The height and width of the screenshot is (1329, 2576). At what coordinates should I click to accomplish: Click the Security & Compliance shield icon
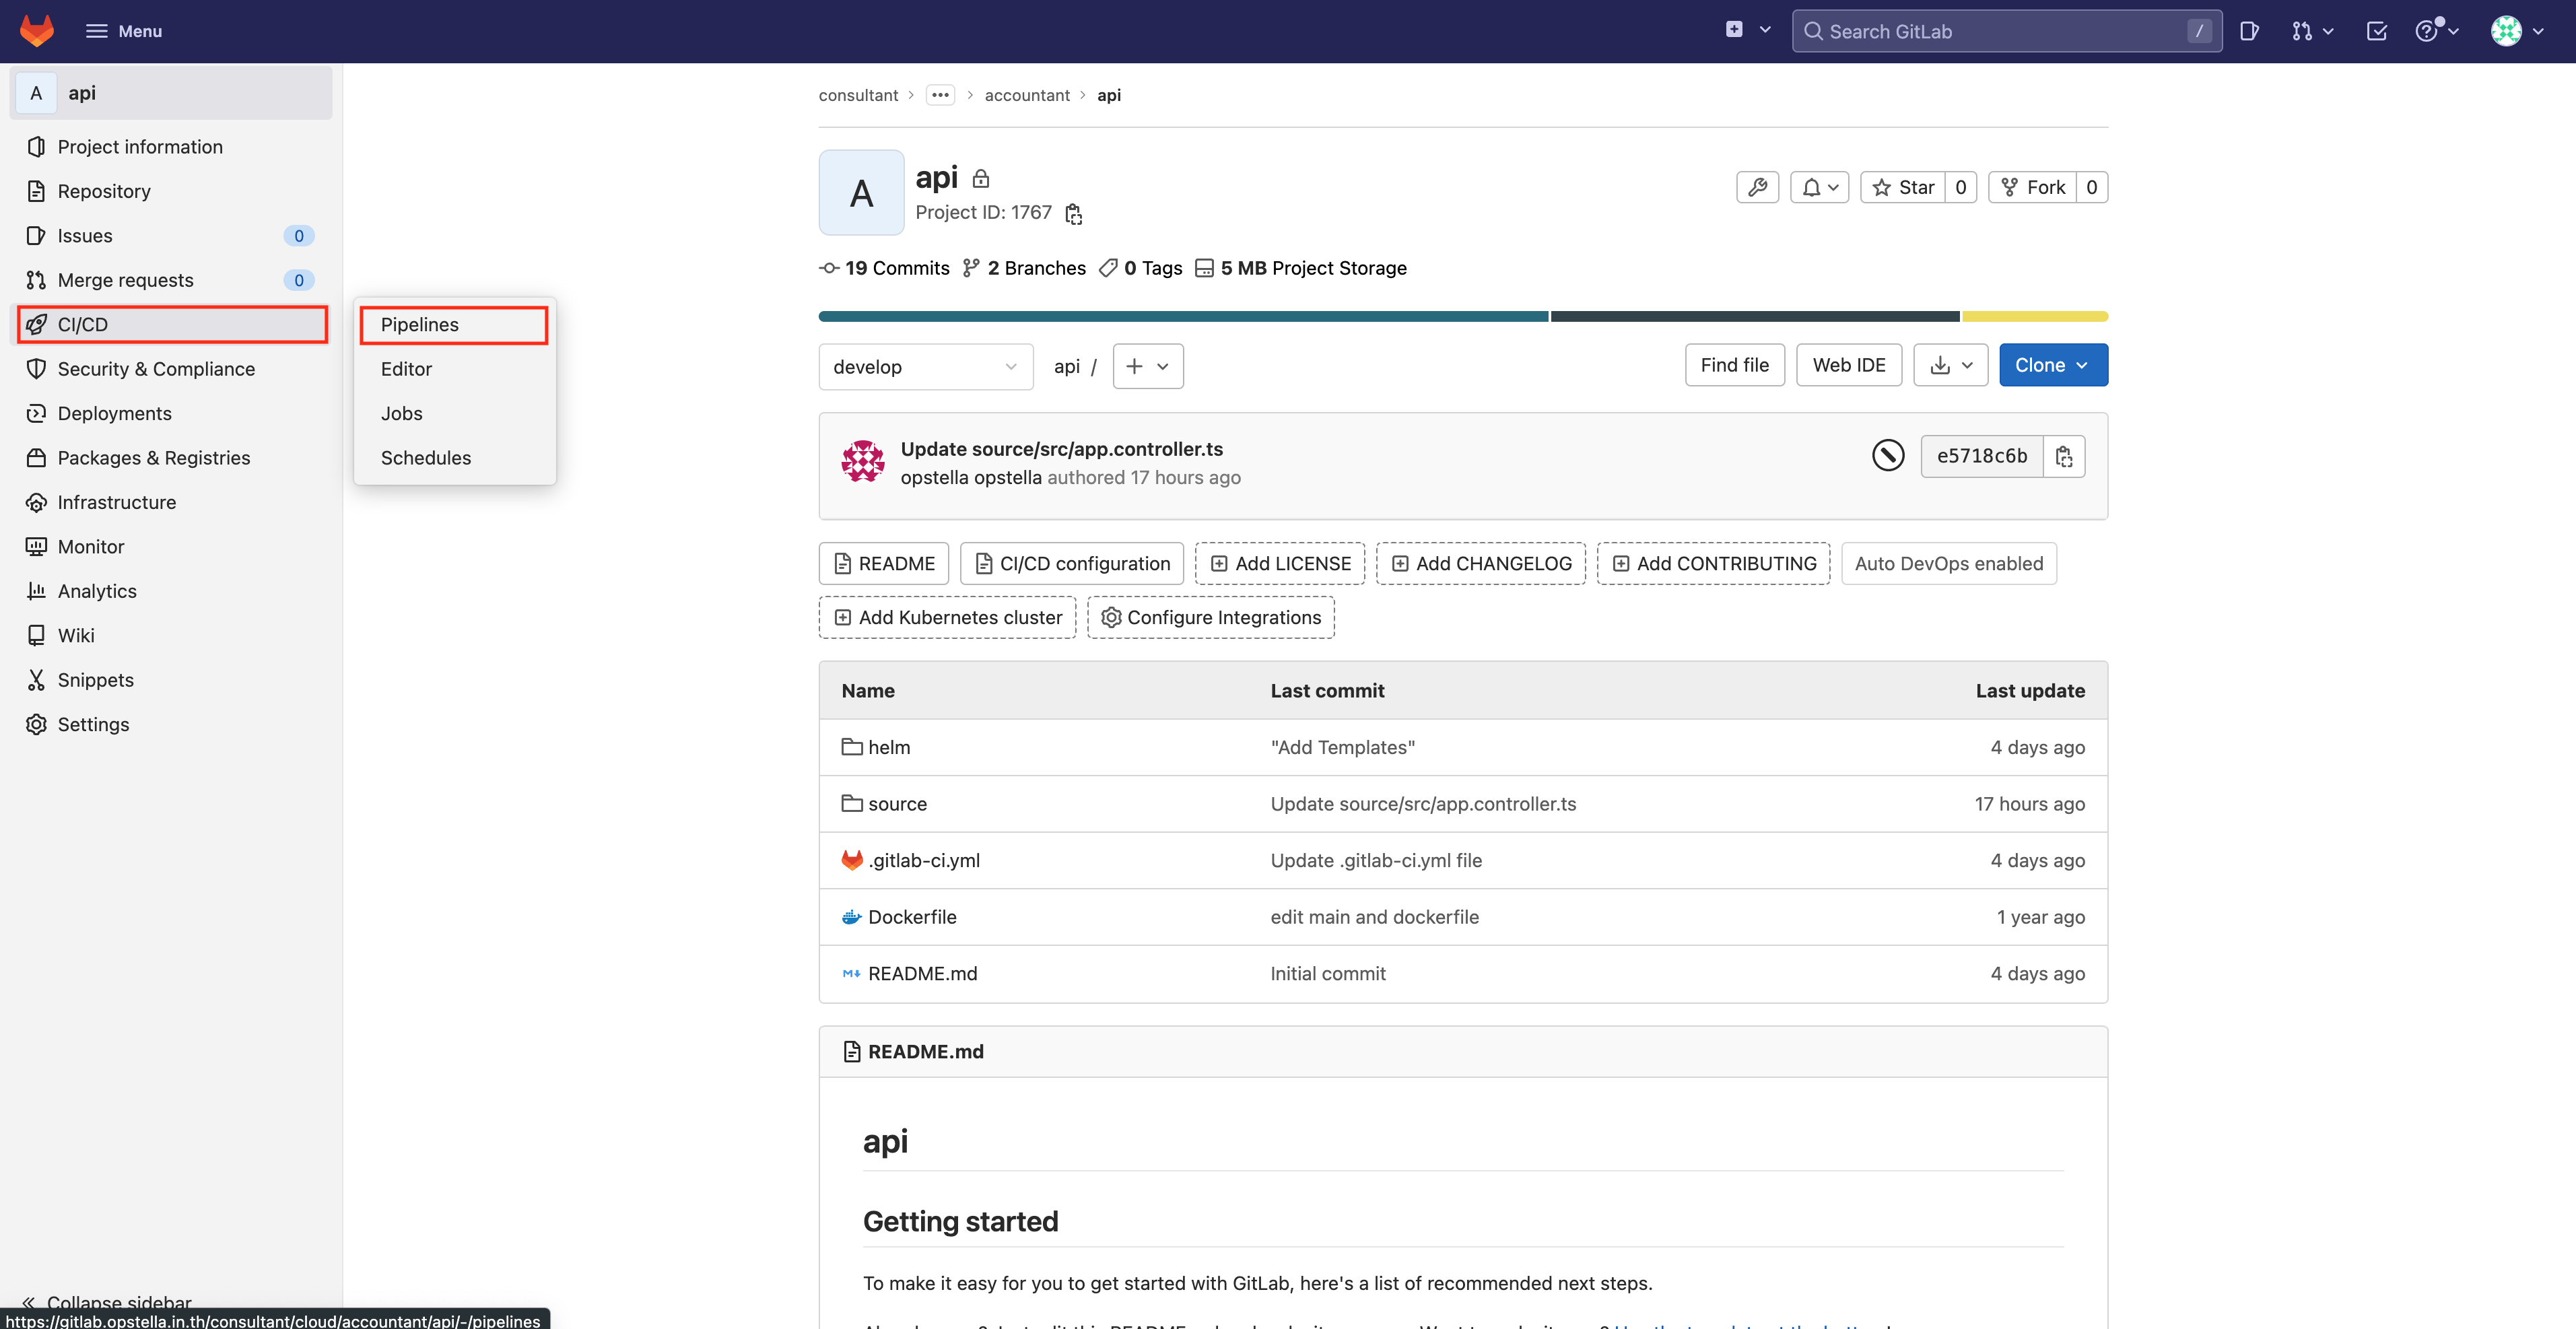[x=36, y=369]
